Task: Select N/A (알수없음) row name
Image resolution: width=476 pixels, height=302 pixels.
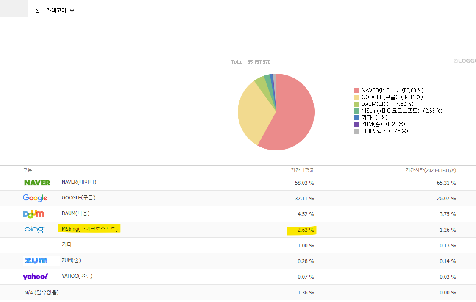Action: 42,293
